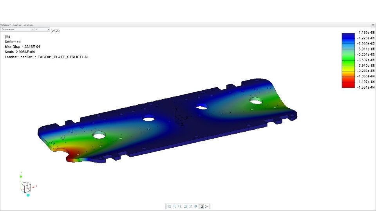Click the orientation triad cube
The height and width of the screenshot is (211, 376).
(26, 187)
